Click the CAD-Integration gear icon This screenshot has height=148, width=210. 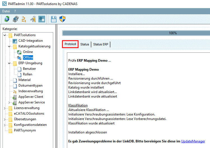coord(15,41)
